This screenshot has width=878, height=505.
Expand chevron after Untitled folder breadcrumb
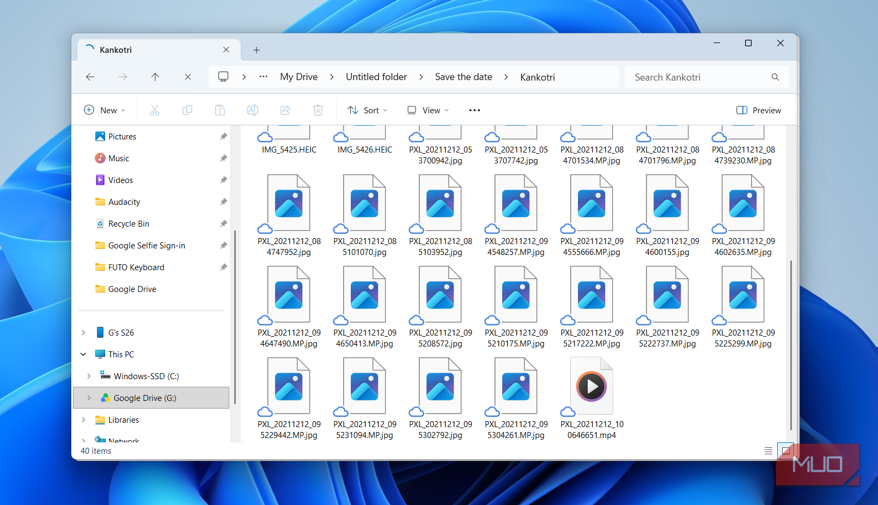tap(421, 77)
